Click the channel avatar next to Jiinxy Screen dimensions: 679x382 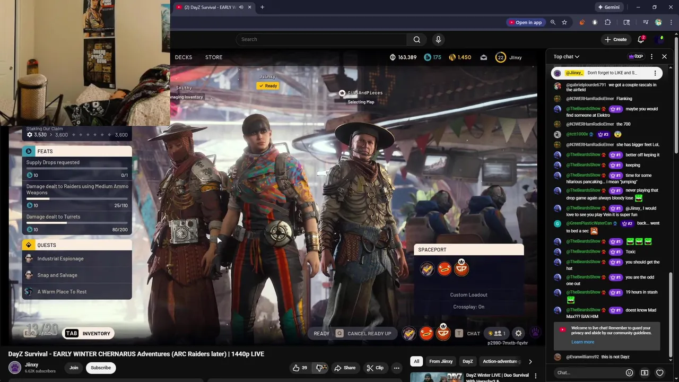coord(15,368)
